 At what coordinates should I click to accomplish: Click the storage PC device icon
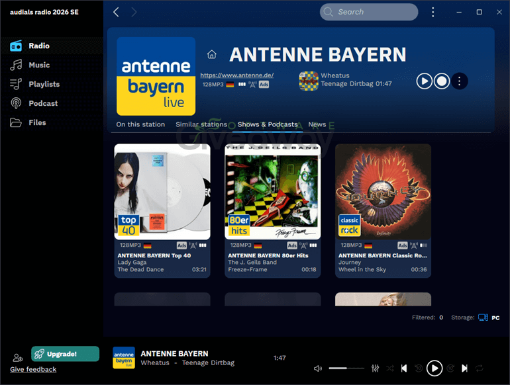483,318
